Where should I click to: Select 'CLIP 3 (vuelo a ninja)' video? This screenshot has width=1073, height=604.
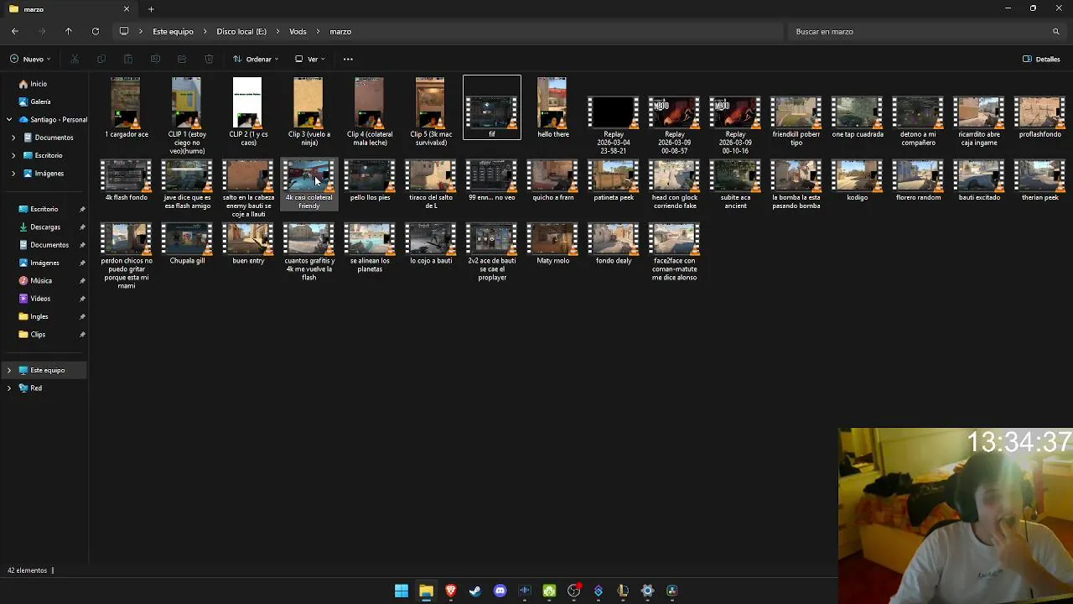pyautogui.click(x=308, y=112)
